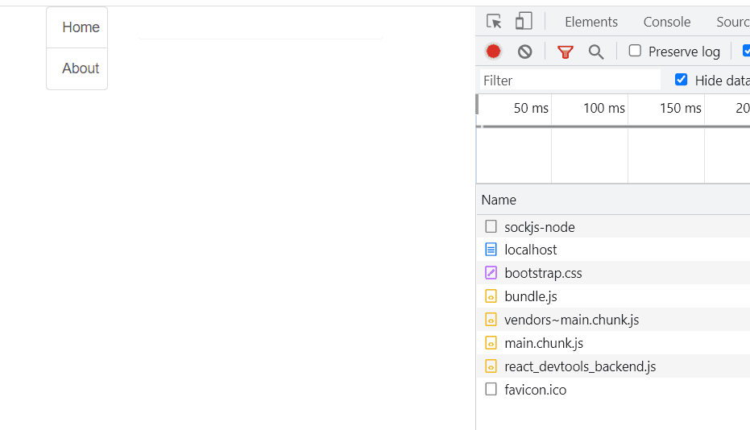The image size is (750, 430).
Task: Toggle the device toolbar icon
Action: [x=524, y=22]
